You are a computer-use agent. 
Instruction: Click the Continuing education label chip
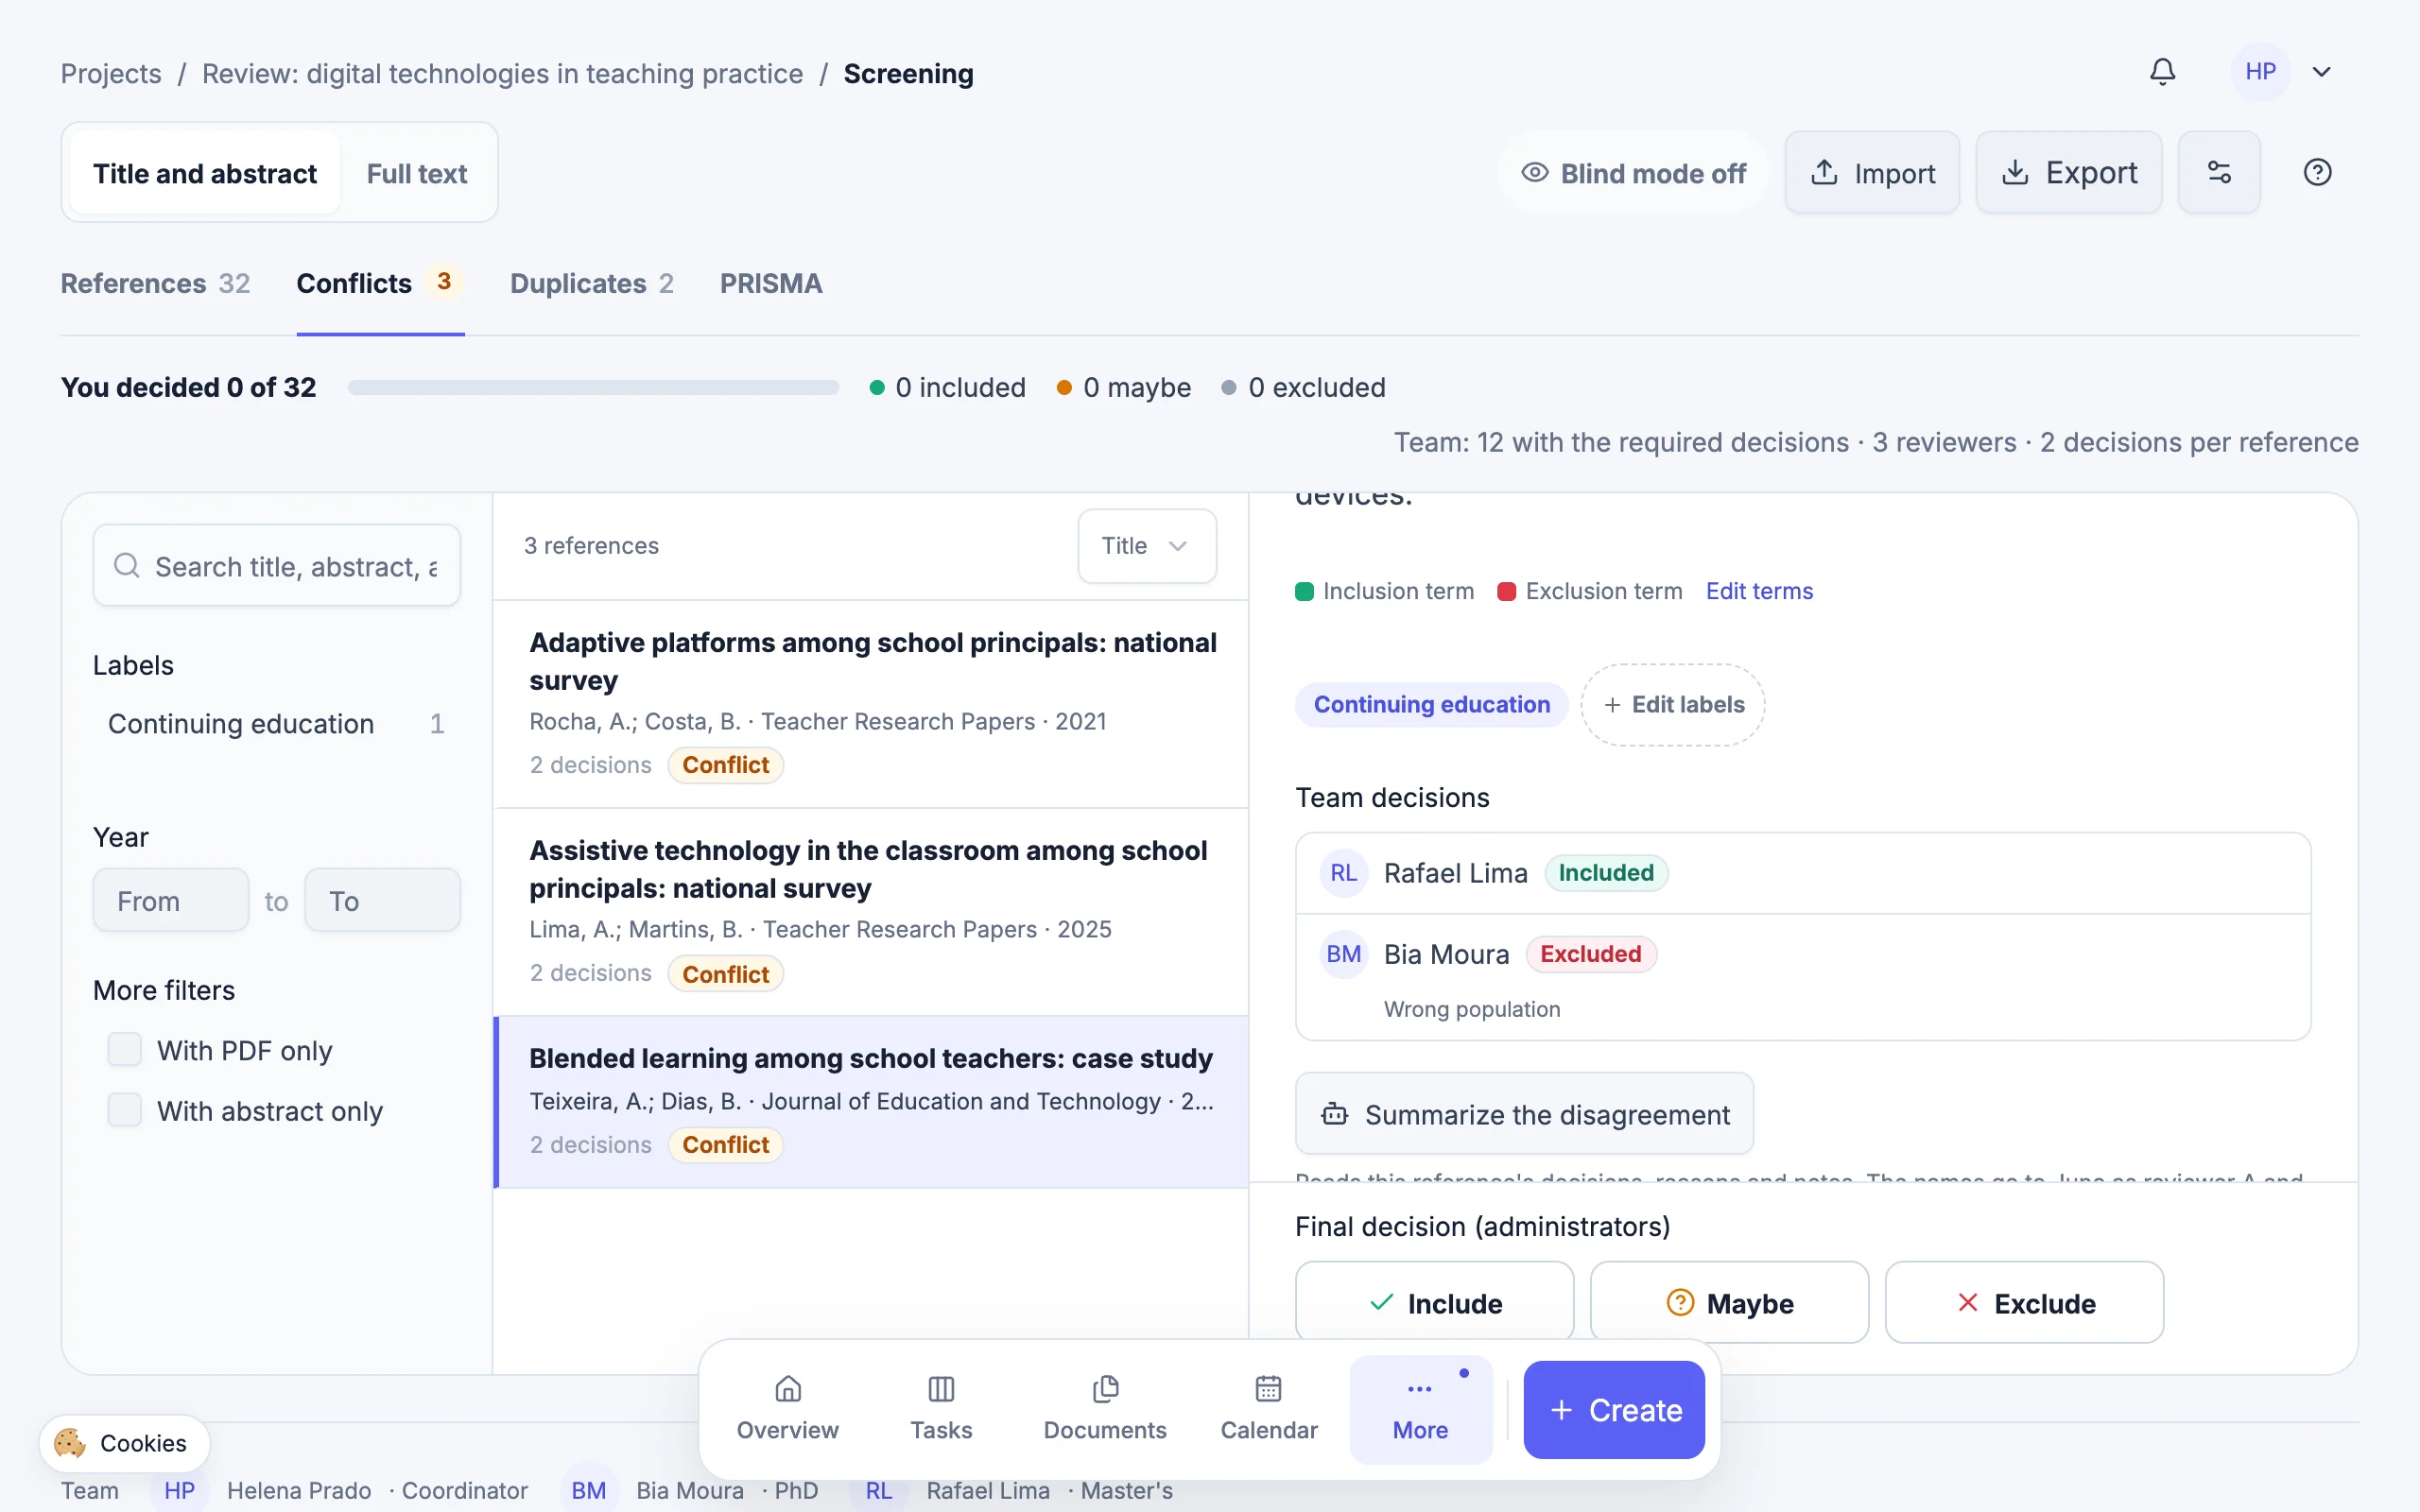[1431, 704]
